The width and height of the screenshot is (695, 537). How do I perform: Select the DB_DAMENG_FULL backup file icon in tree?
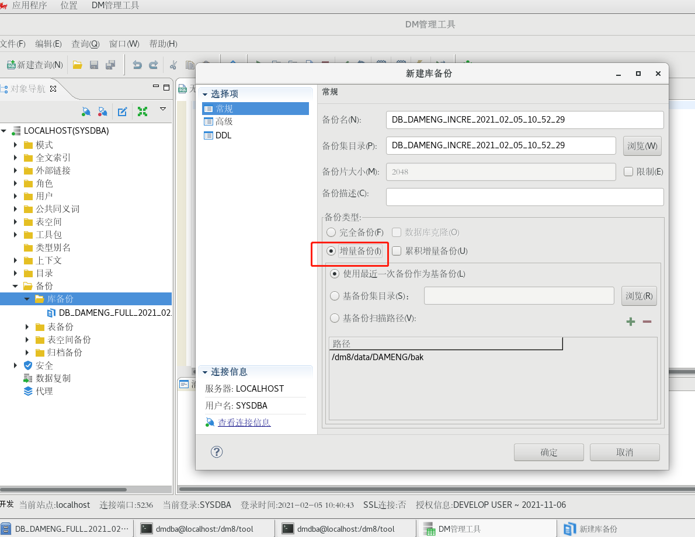(51, 313)
